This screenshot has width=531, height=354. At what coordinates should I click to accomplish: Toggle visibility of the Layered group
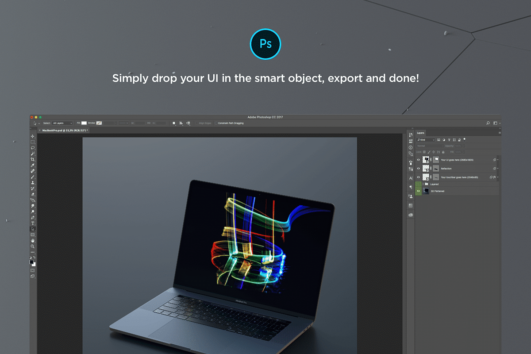coord(418,184)
